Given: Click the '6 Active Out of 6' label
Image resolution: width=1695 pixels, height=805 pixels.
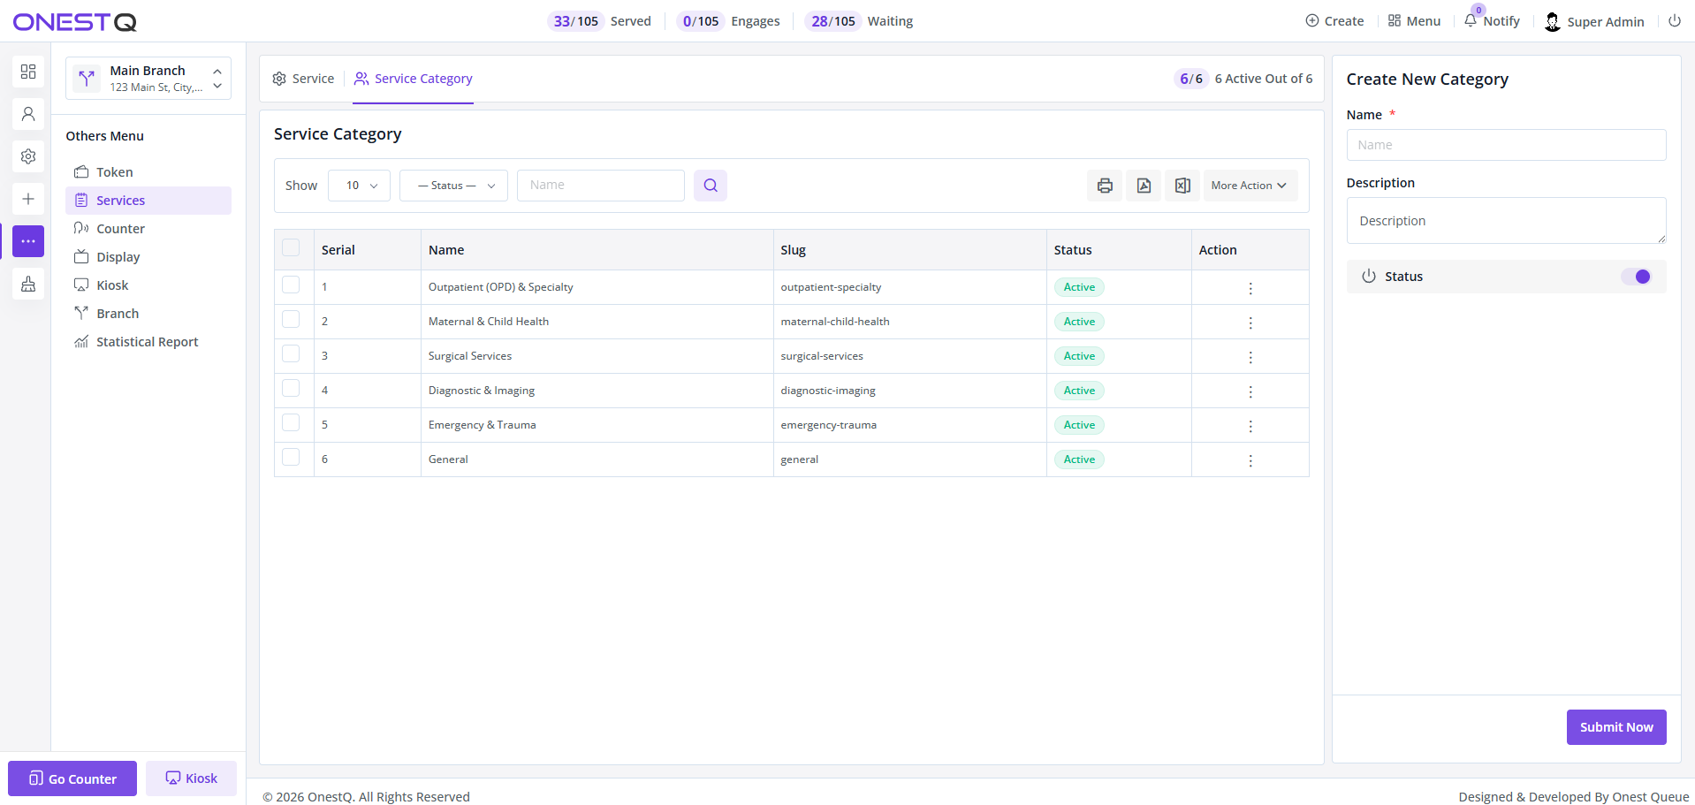Looking at the screenshot, I should (1264, 79).
